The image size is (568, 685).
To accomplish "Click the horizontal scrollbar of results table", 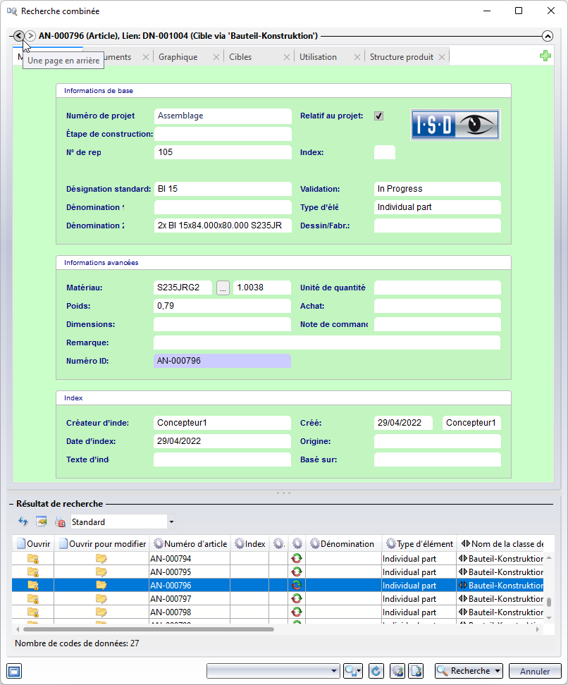I will pyautogui.click(x=149, y=629).
